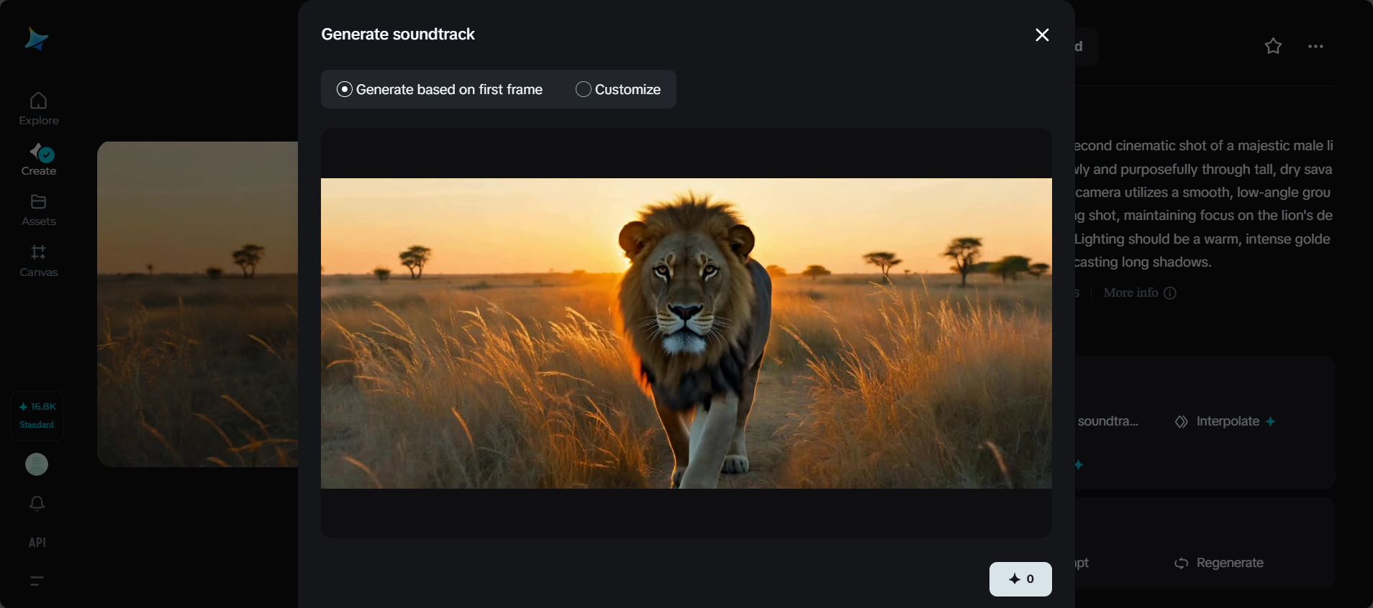Expand the sidebar menu lines icon
This screenshot has height=608, width=1373.
point(37,581)
